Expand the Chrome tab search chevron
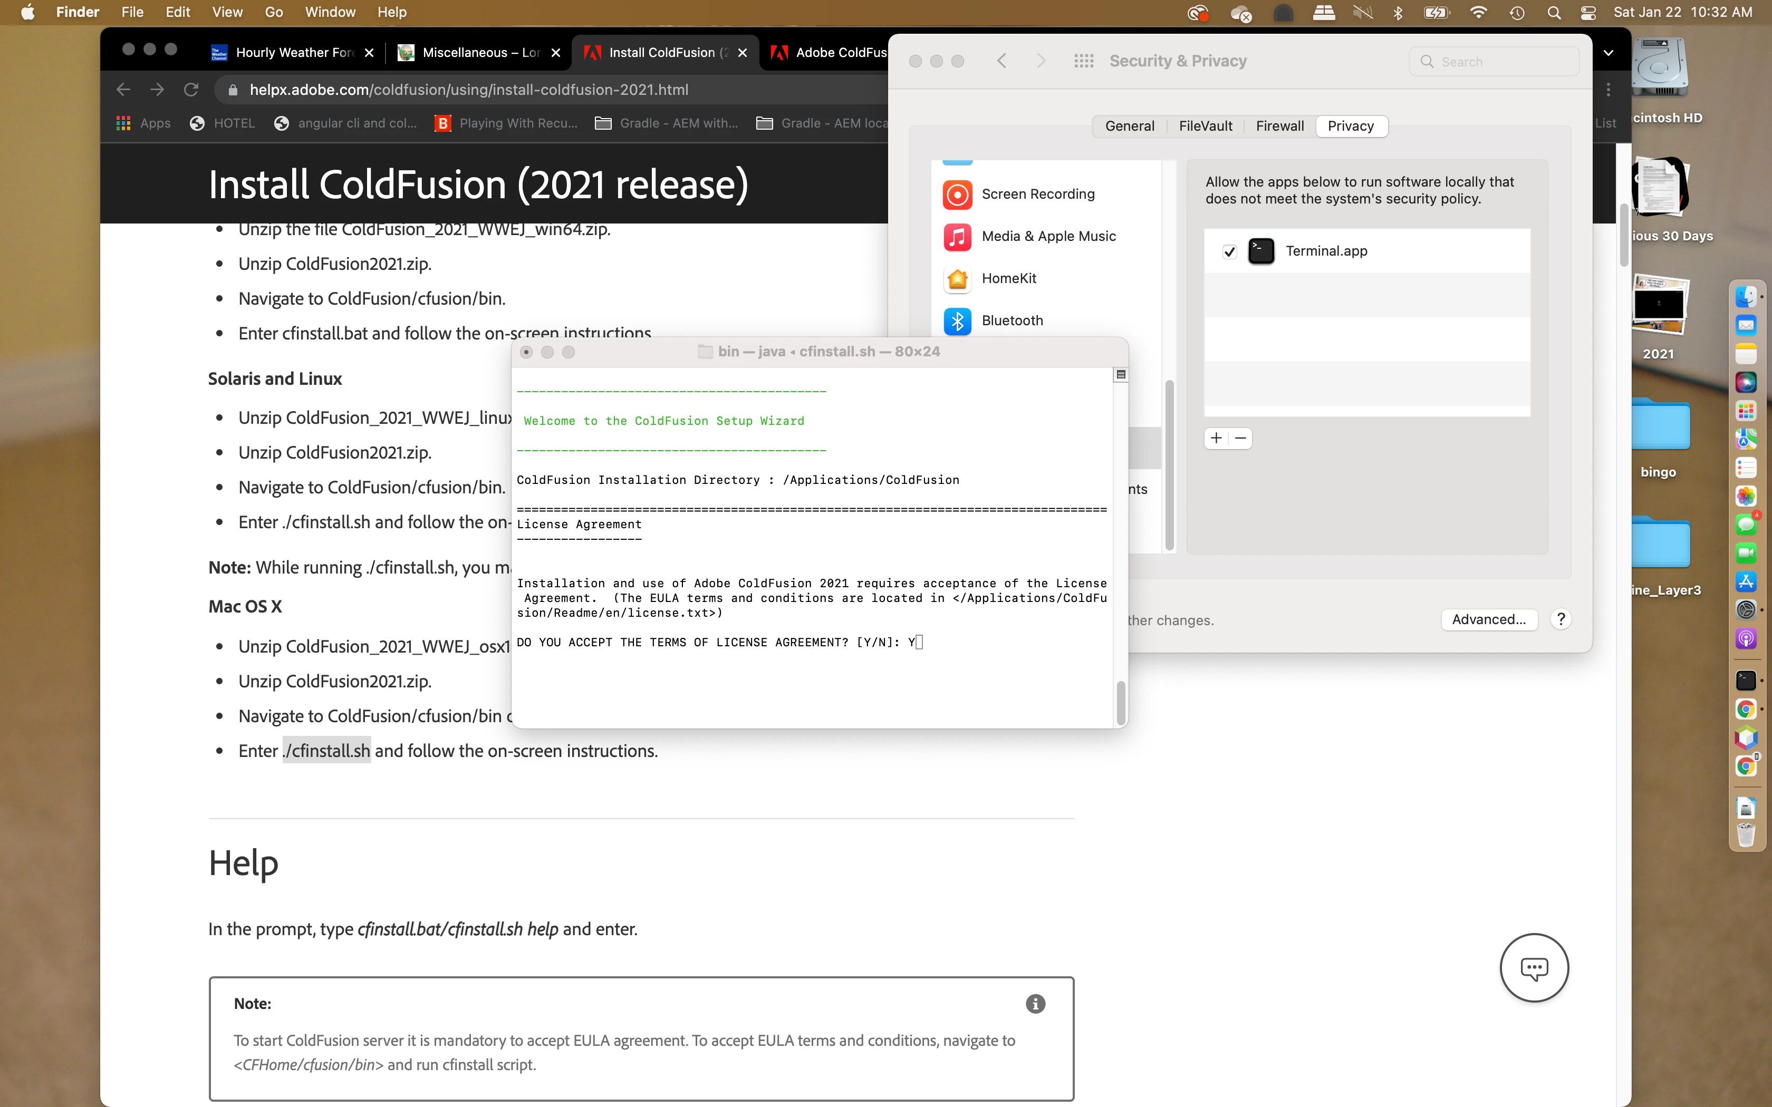 [x=1608, y=53]
